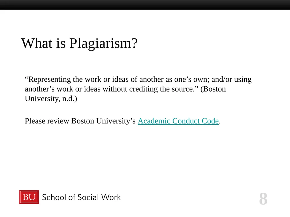Click the 'School of Social Work' text
The height and width of the screenshot is (217, 290).
[x=81, y=197]
